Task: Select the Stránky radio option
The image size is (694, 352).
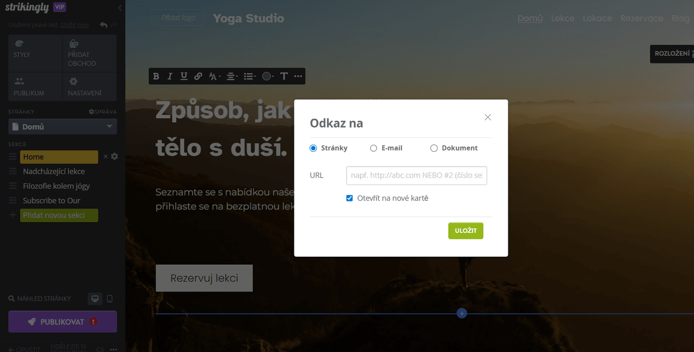Action: click(313, 148)
